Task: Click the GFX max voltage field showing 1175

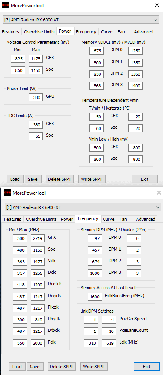Action: coord(36,59)
